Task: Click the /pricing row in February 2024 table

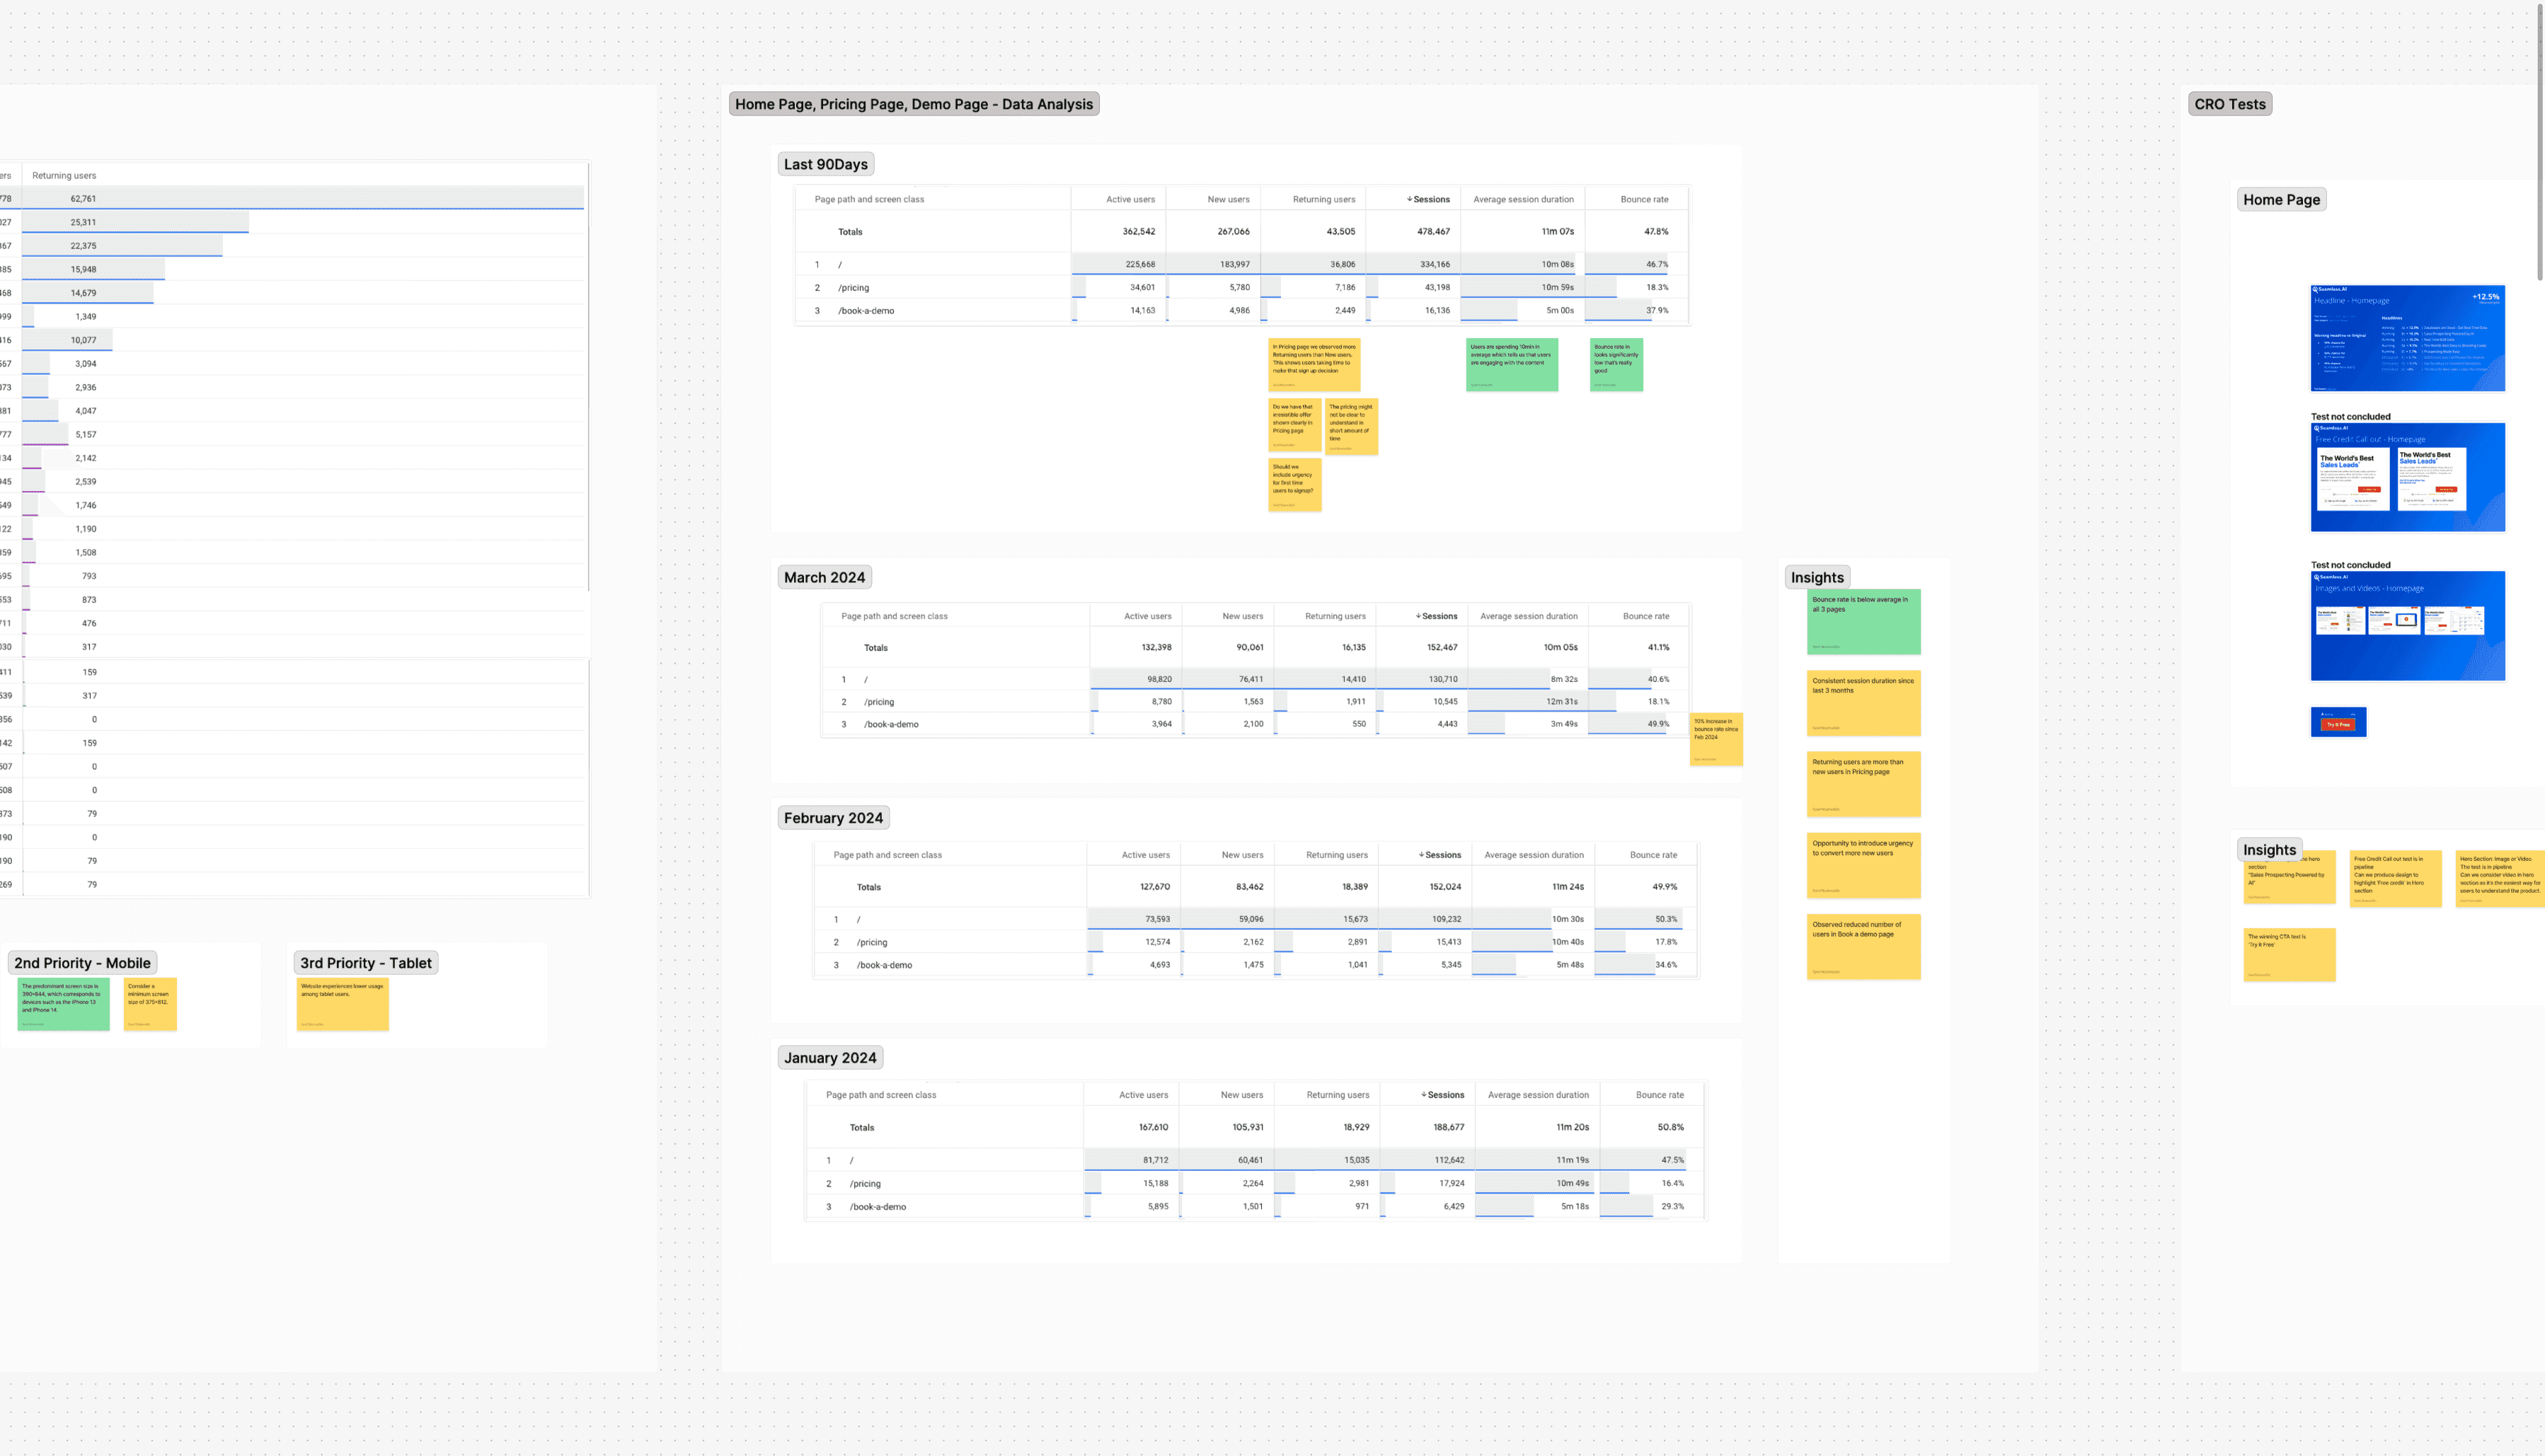Action: [x=1256, y=942]
